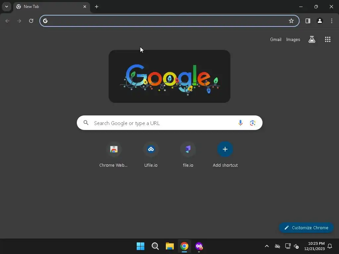Show hidden tray icons
The width and height of the screenshot is (339, 254).
(x=267, y=246)
